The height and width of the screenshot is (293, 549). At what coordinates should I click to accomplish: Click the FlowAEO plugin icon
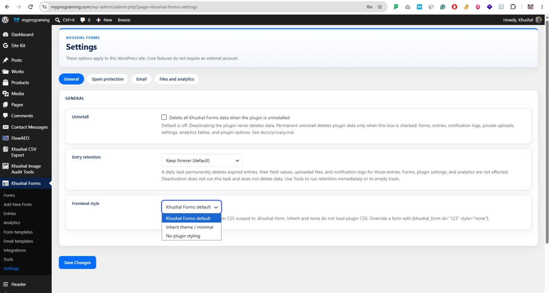[x=5, y=138]
